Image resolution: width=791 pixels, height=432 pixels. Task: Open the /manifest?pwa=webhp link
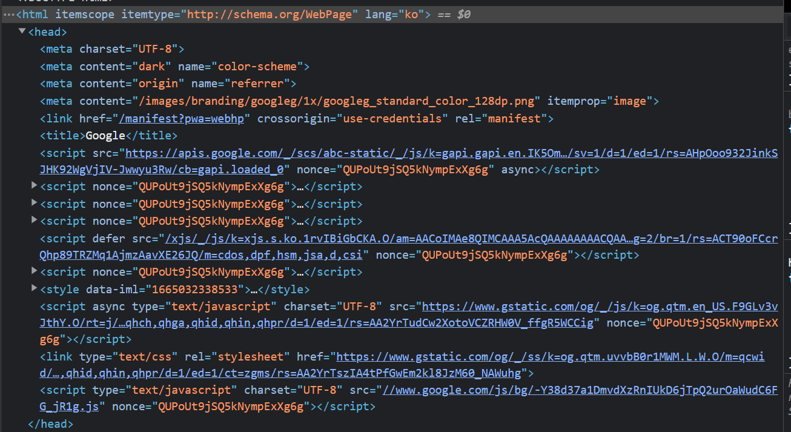[182, 118]
